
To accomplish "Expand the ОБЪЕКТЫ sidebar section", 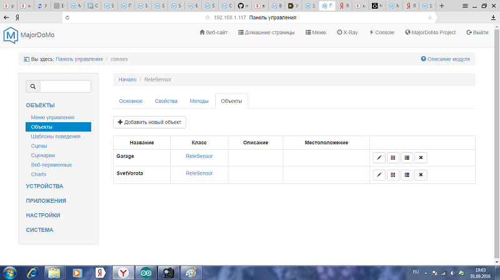I will [40, 105].
